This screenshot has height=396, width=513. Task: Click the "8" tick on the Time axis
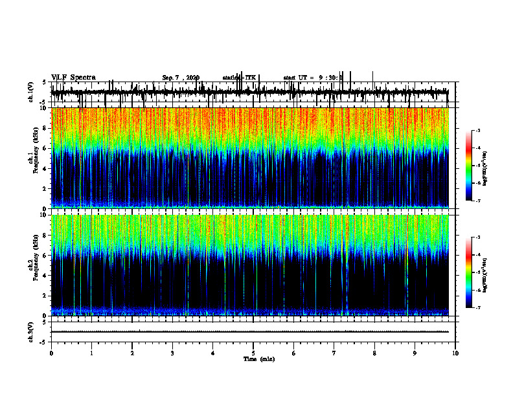(374, 353)
